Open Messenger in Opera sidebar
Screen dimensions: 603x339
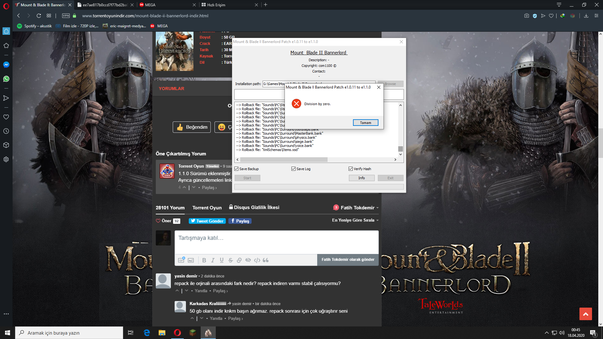(6, 65)
